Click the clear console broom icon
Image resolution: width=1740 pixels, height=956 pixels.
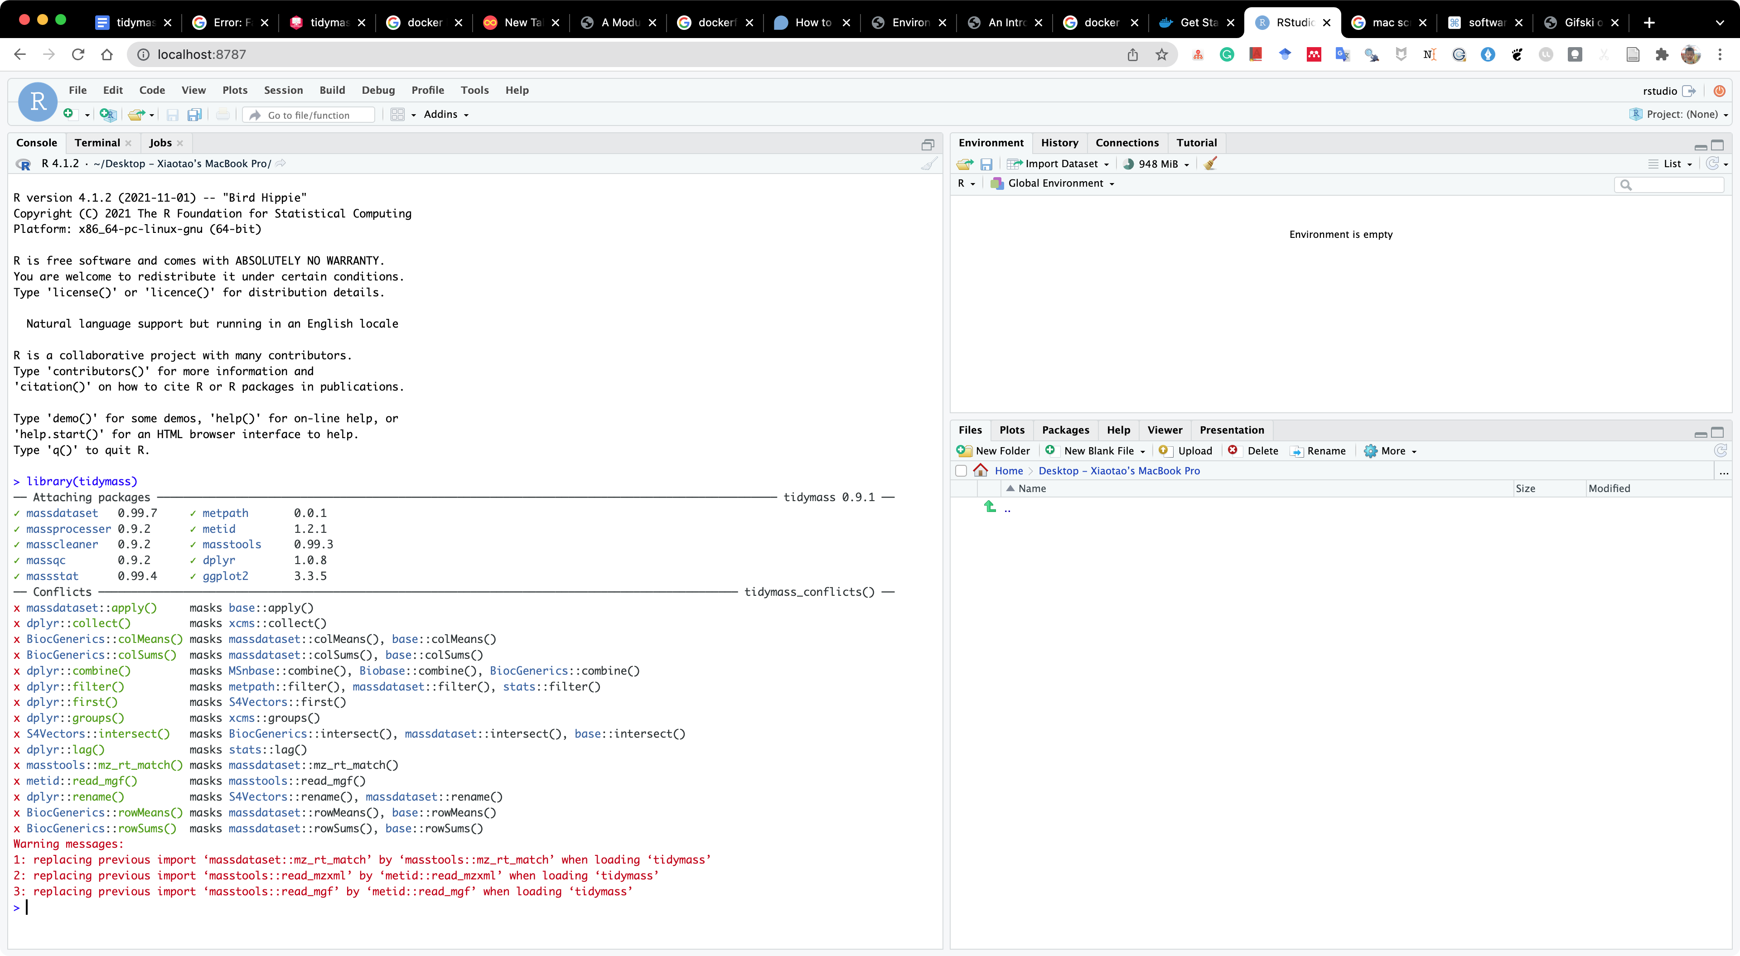coord(929,164)
